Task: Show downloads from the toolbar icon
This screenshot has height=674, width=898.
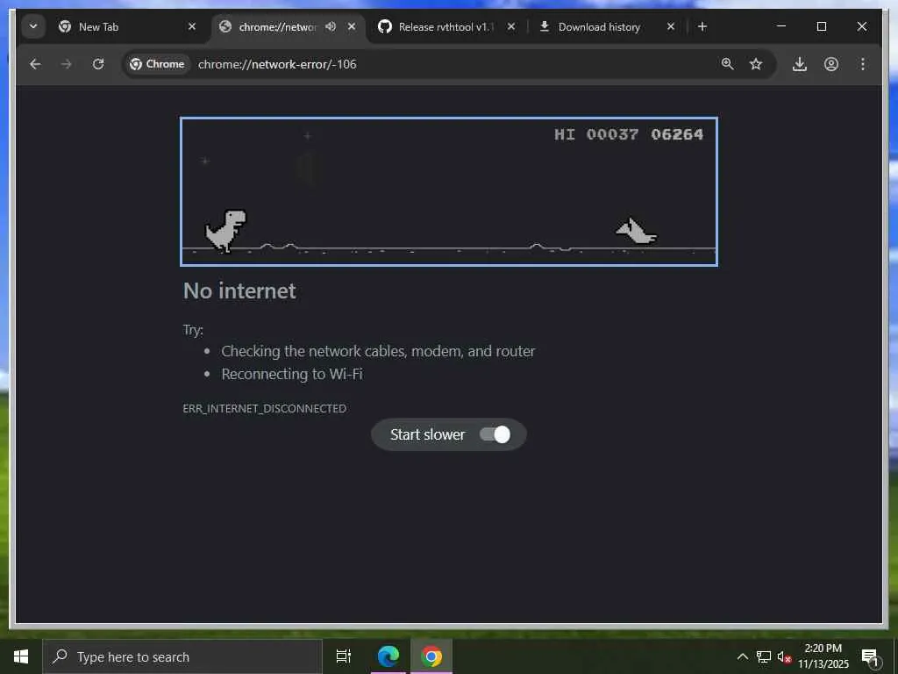Action: pyautogui.click(x=800, y=64)
